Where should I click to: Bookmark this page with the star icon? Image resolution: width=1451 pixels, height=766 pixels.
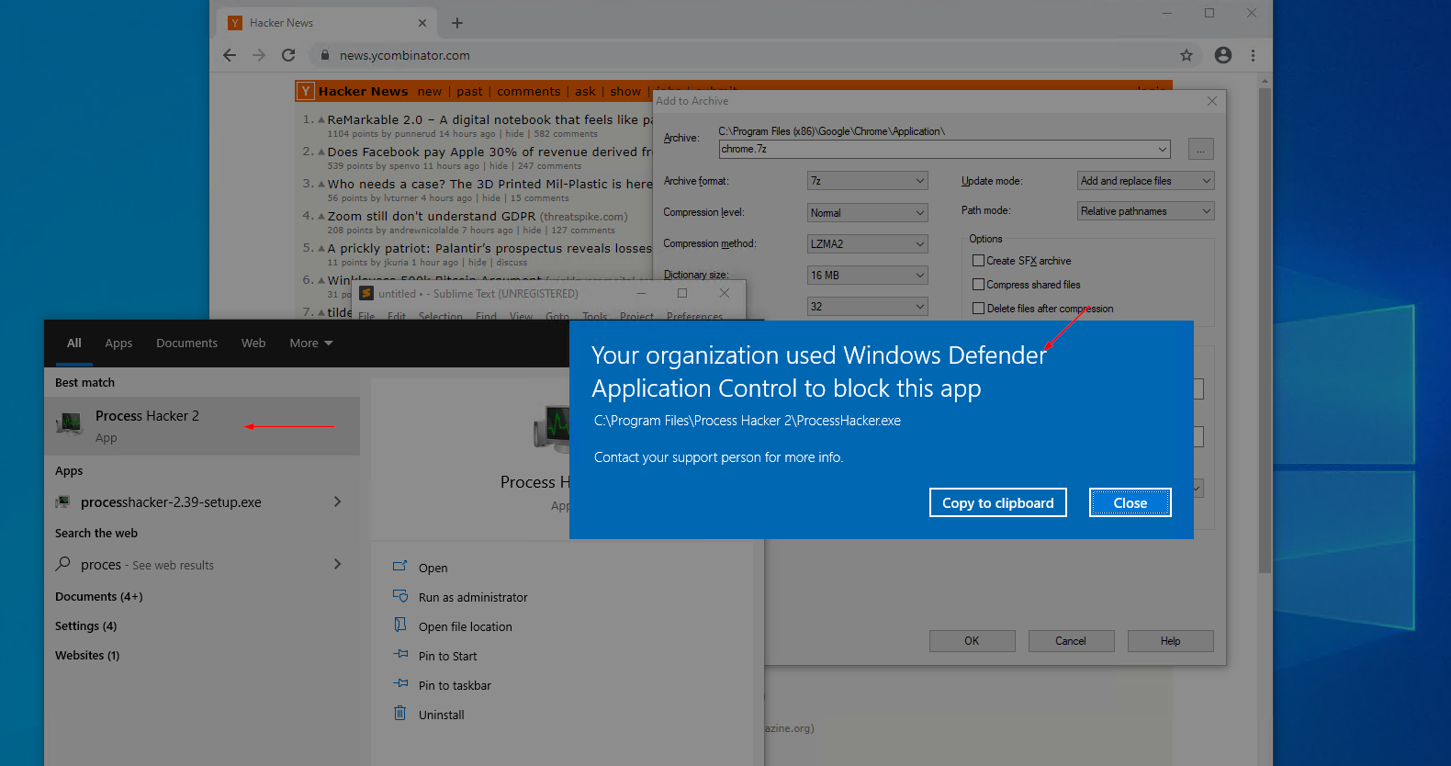[1187, 55]
